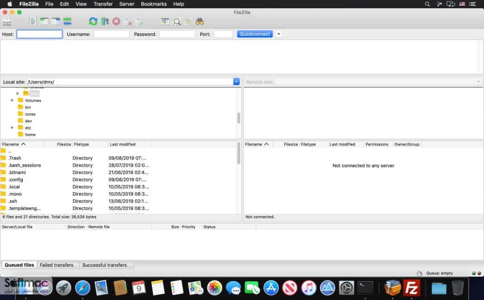Toggle the remote directory tree icon
Image resolution: width=484 pixels, height=300 pixels.
pyautogui.click(x=56, y=21)
